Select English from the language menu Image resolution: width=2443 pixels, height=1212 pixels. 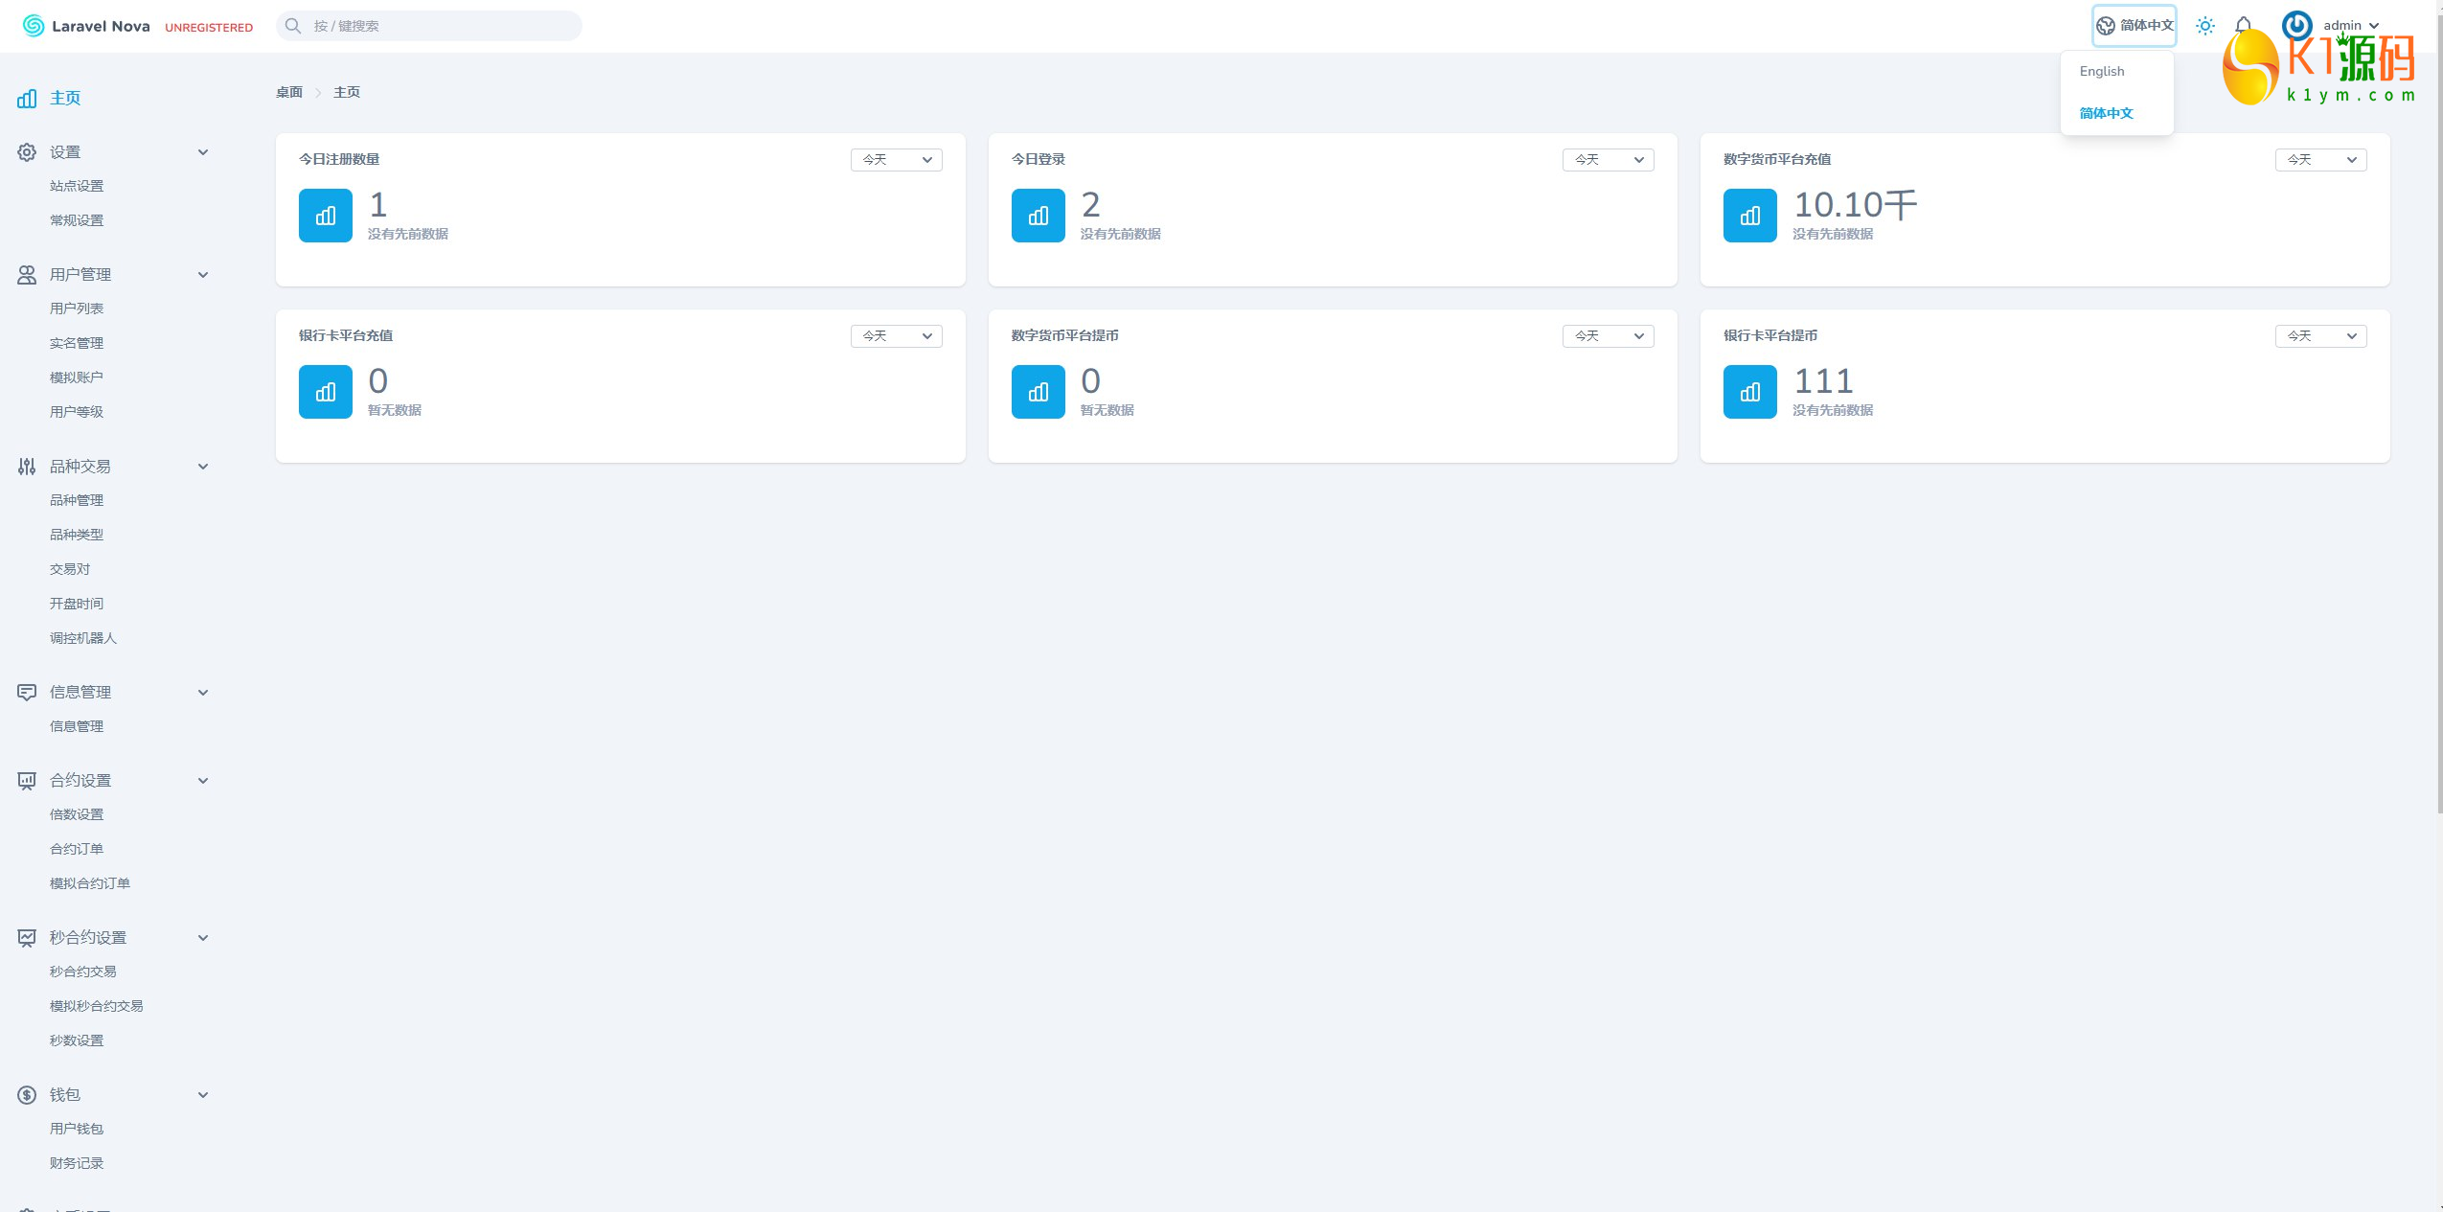coord(2102,72)
